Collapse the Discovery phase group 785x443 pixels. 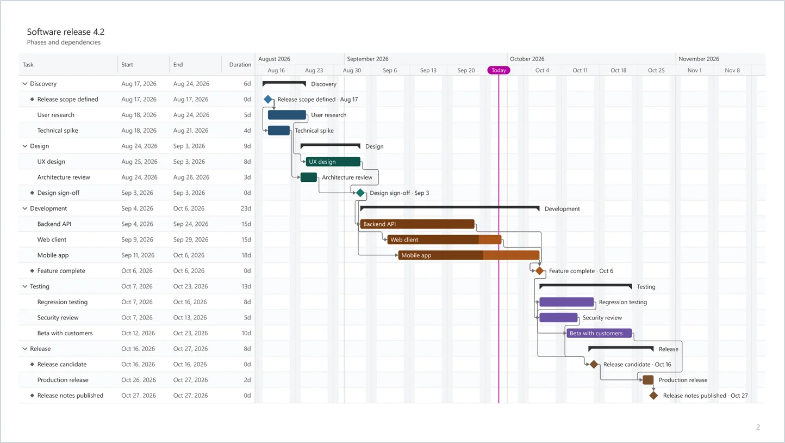25,84
